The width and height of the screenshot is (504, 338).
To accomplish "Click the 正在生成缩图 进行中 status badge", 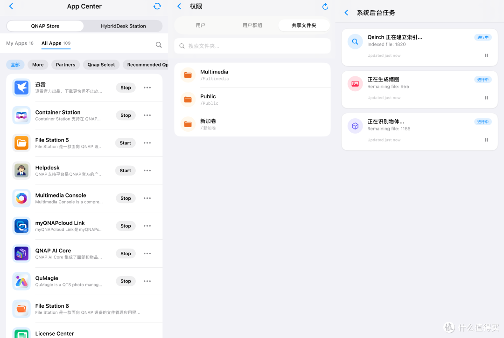I will pyautogui.click(x=483, y=80).
